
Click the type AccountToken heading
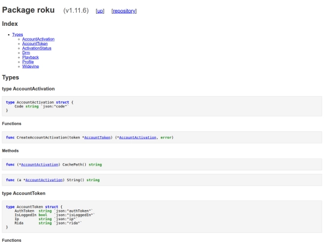tap(23, 193)
